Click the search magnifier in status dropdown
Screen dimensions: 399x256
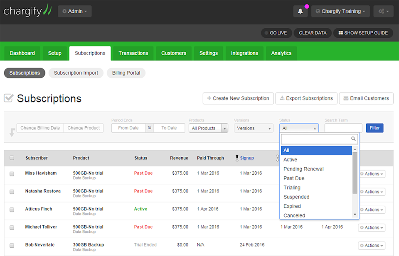coord(353,139)
